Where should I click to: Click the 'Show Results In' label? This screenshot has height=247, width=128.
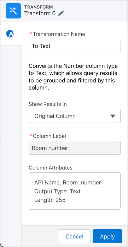click(x=48, y=104)
